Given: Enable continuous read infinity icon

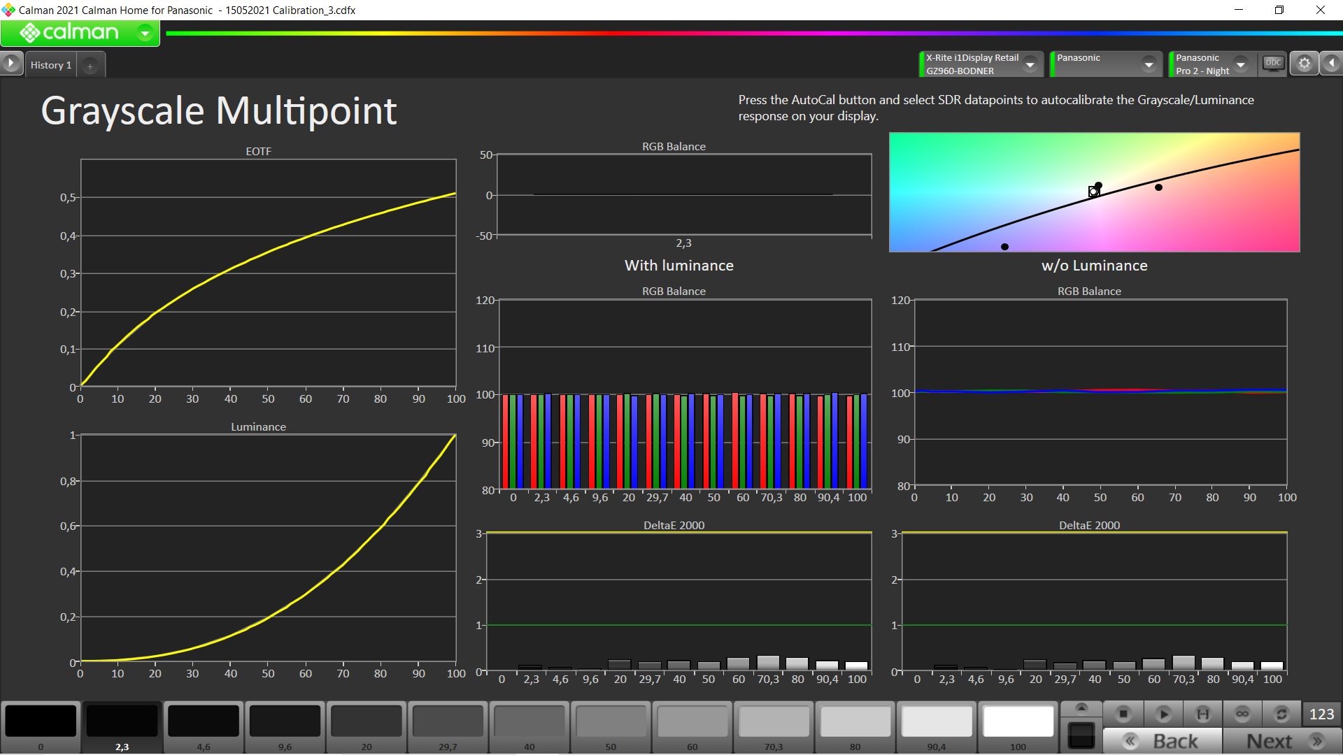Looking at the screenshot, I should [1242, 714].
